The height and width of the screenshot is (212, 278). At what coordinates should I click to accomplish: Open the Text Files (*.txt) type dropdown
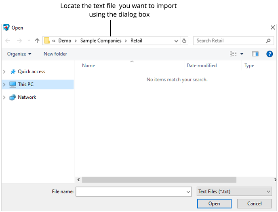[234, 192]
